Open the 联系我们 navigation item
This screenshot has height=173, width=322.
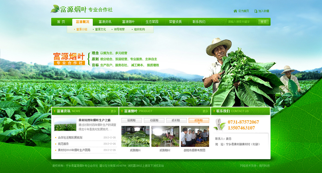coord(199,22)
